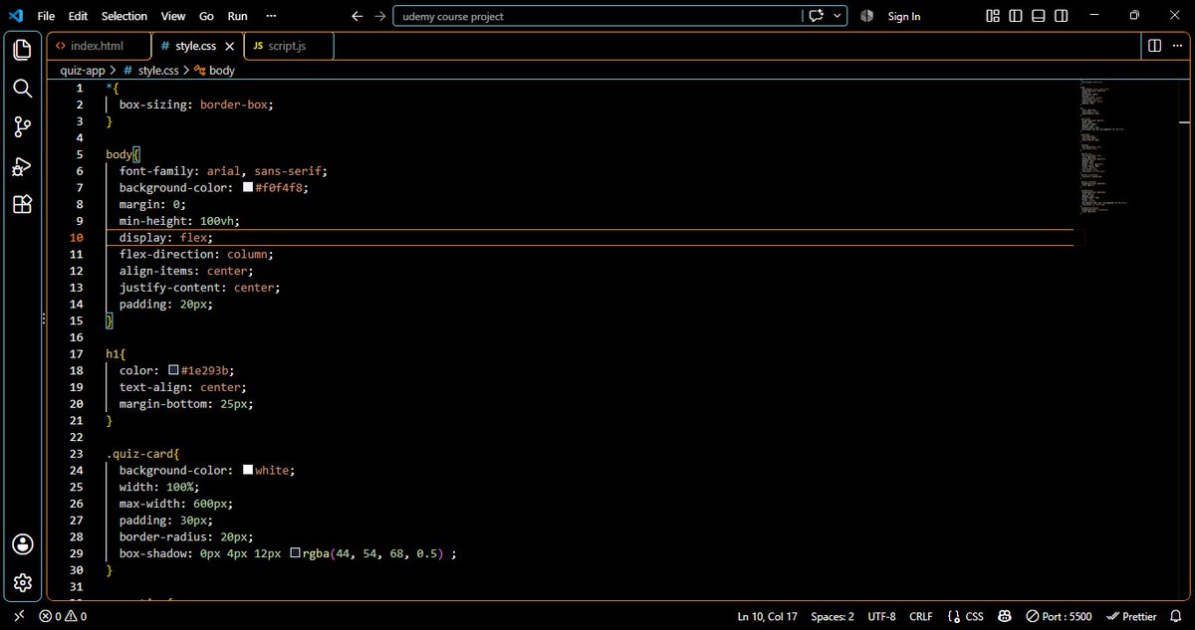The image size is (1195, 630).
Task: Toggle the secondary side bar
Action: pos(1062,16)
